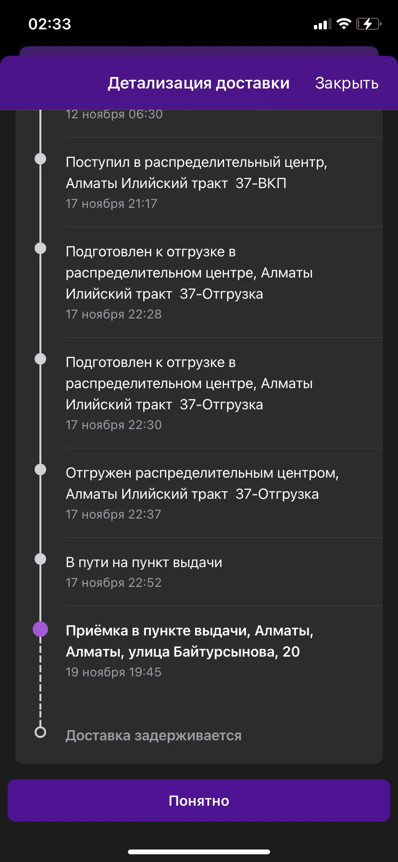Tap the Доставка задерживается status text
Screen dimensions: 398x862
click(153, 735)
